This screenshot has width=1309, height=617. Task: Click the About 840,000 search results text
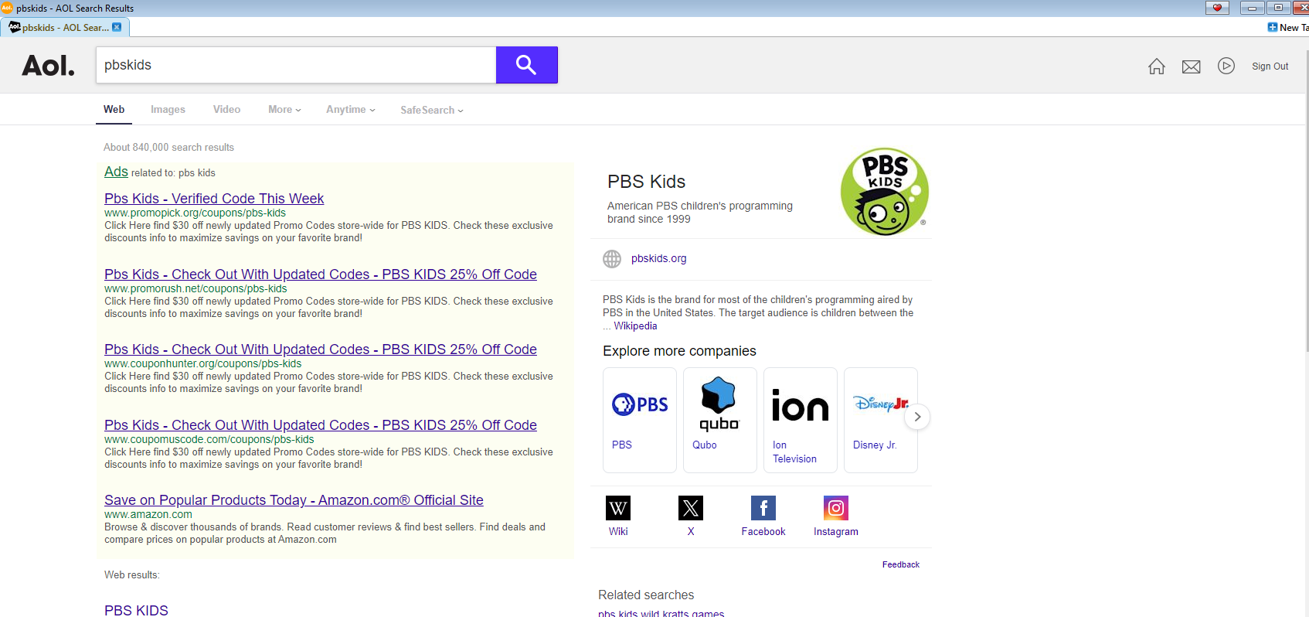168,148
